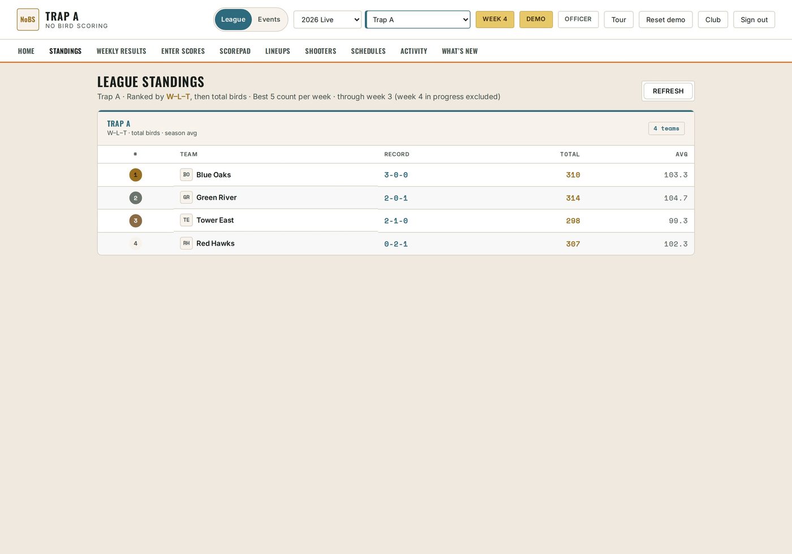792x554 pixels.
Task: Click the rank 3 bronze medal badge
Action: 135,221
